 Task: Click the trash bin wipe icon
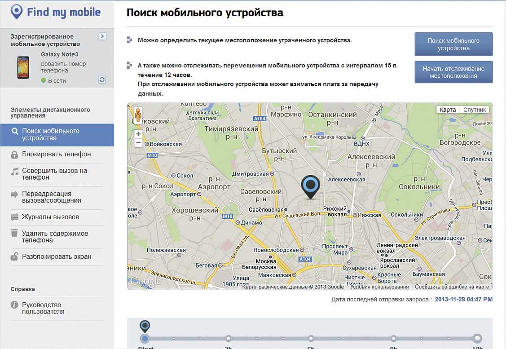coord(14,233)
